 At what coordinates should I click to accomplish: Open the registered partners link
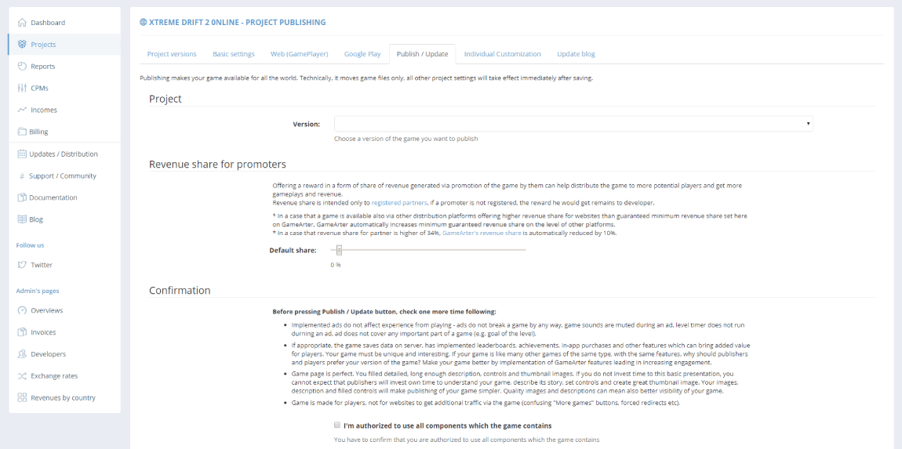pos(399,203)
